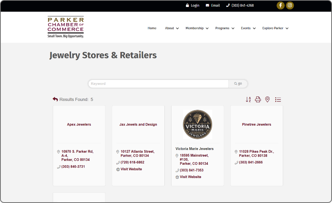Open Victoria Marie Jewelers logo image
This screenshot has height=203, width=332.
coord(198,124)
